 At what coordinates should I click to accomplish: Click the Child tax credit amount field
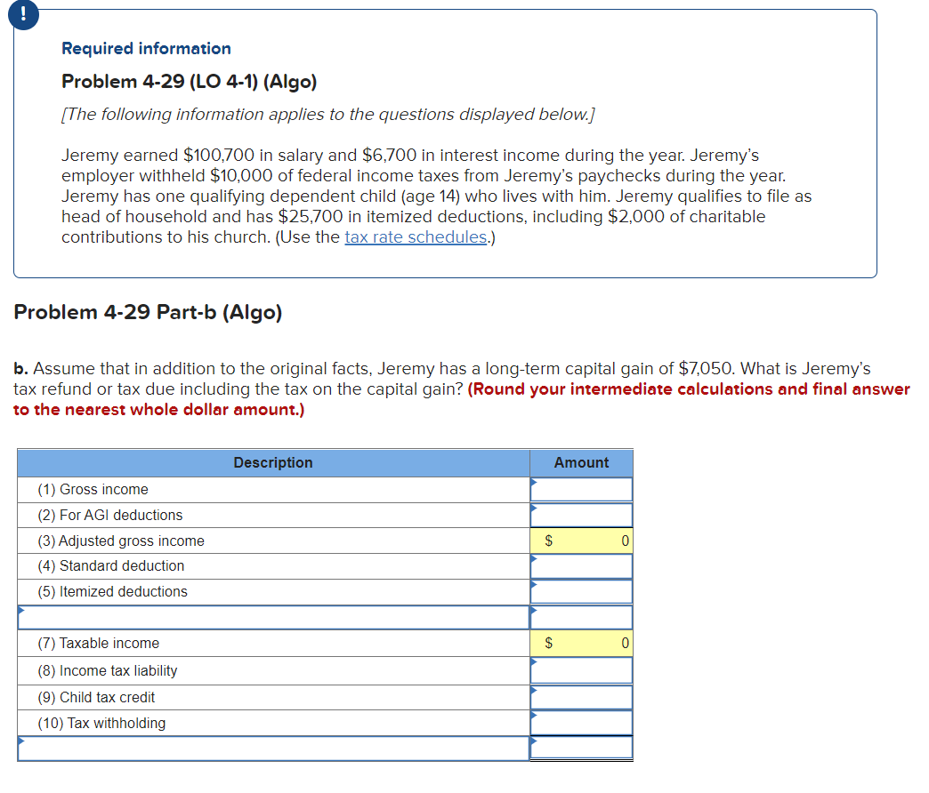point(581,694)
